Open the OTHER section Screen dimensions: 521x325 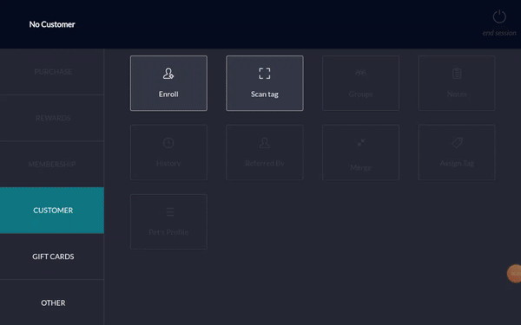click(x=52, y=302)
